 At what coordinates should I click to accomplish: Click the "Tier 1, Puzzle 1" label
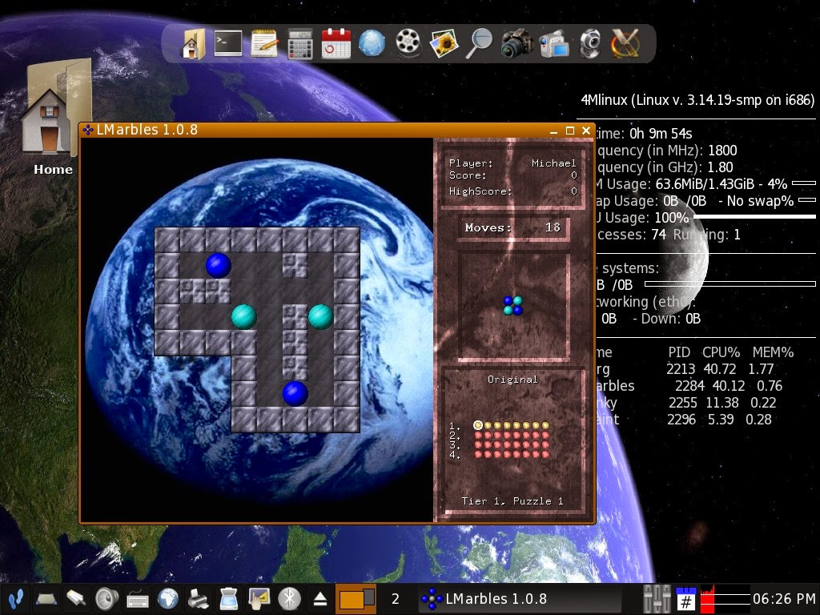[x=512, y=501]
